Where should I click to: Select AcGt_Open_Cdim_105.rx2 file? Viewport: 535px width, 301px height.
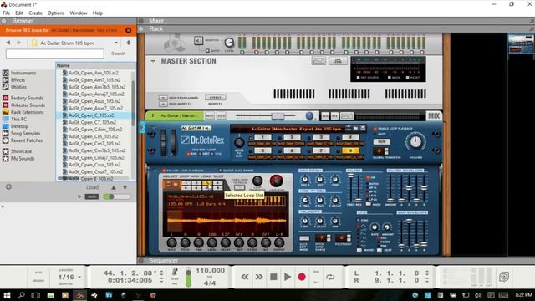95,130
